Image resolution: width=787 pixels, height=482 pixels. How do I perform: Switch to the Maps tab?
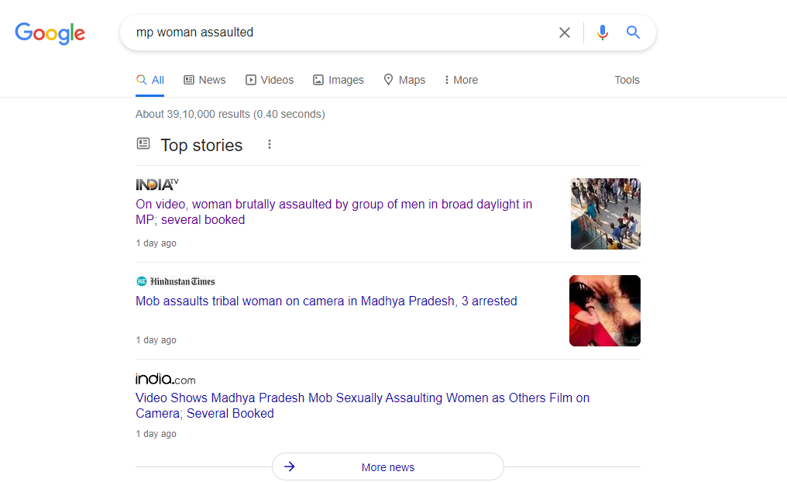404,81
